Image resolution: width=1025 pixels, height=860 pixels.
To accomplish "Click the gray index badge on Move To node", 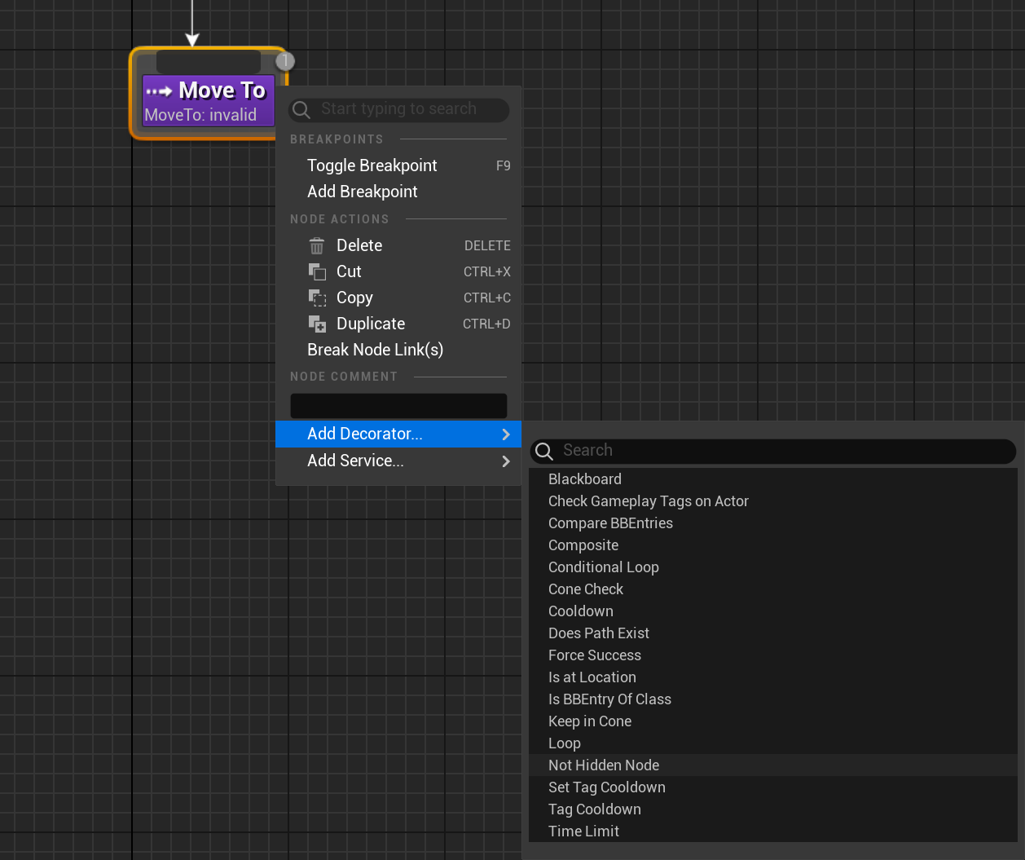I will click(284, 61).
